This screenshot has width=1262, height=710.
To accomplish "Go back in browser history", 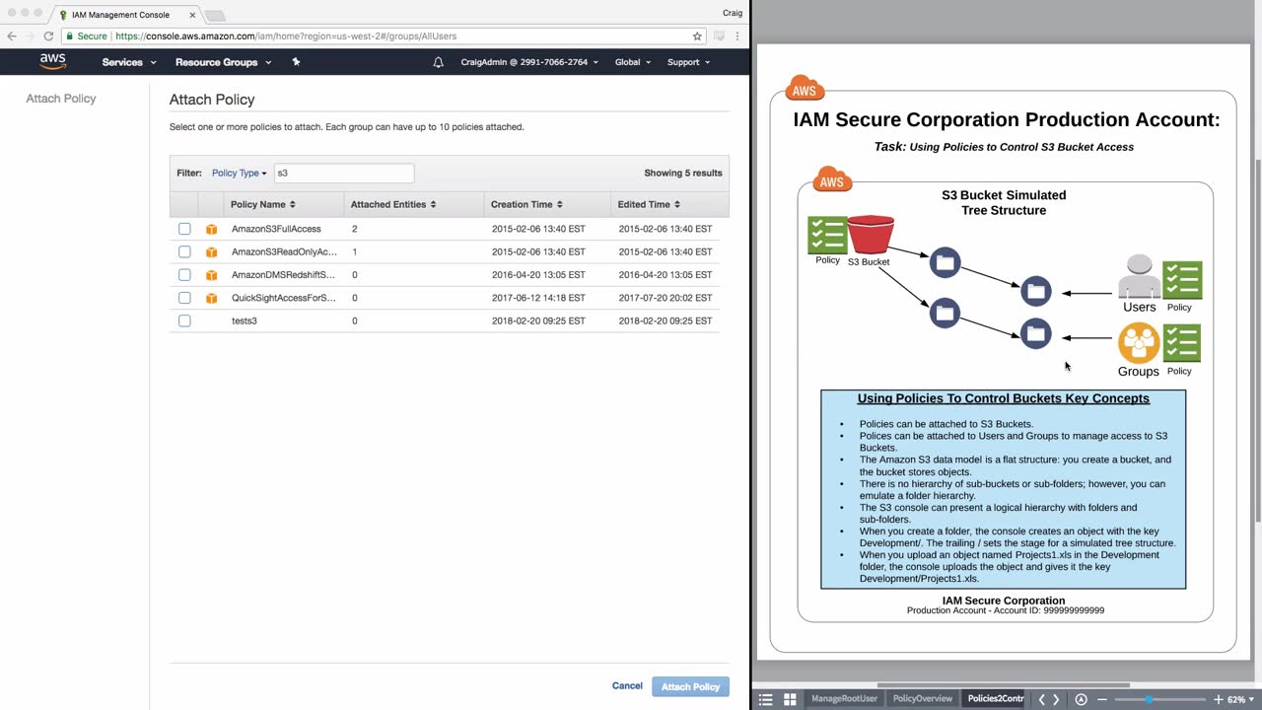I will click(12, 36).
